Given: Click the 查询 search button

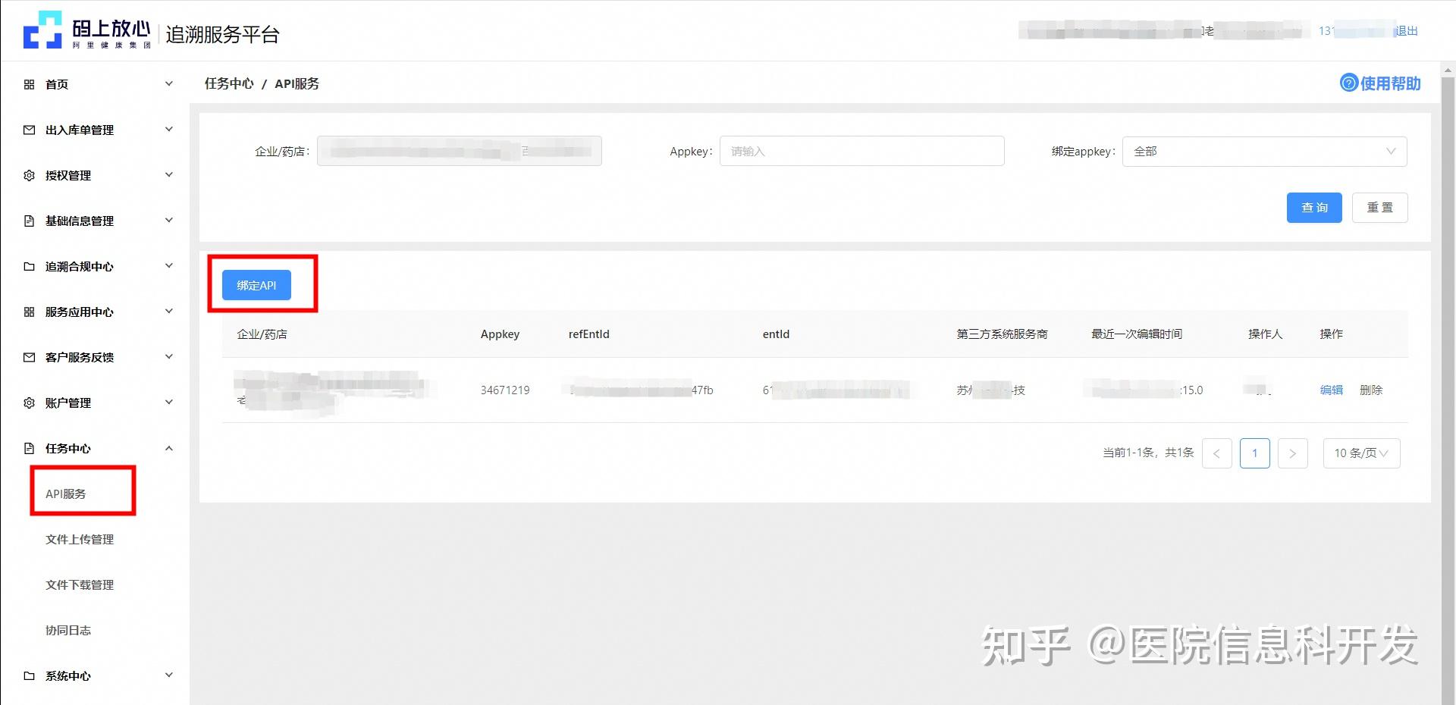Looking at the screenshot, I should point(1314,207).
